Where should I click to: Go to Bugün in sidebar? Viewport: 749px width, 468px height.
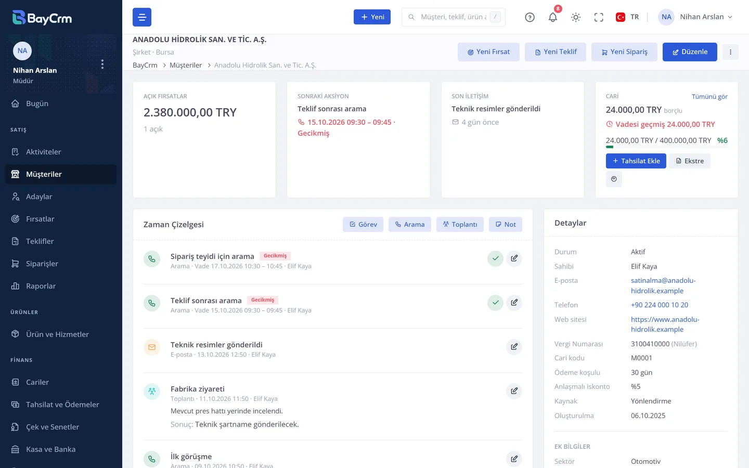(61, 103)
